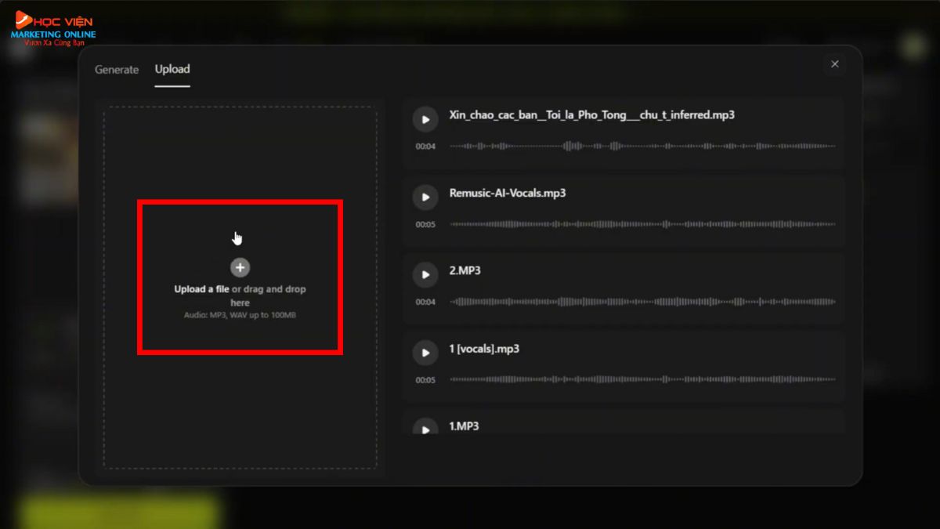Close the upload dialog with X

[834, 64]
